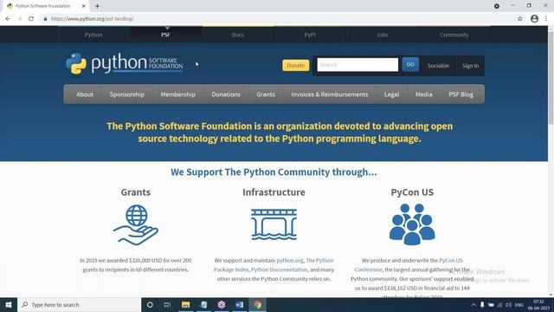Screen dimensions: 554x312
Task: Show hidden system tray icons
Action: point(473,305)
